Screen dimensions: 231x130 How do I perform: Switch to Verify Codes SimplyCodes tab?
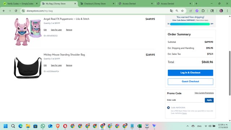[20, 4]
